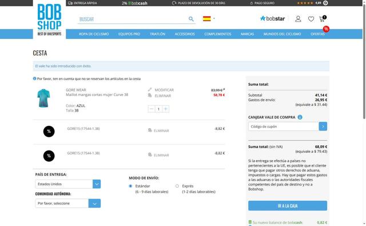Screen dimensions: 366x226
Task: Open the Ropa de Ciclismo menu
Action: click(94, 34)
